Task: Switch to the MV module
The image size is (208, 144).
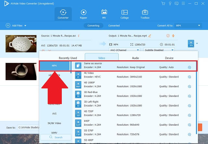Action: (x=104, y=14)
